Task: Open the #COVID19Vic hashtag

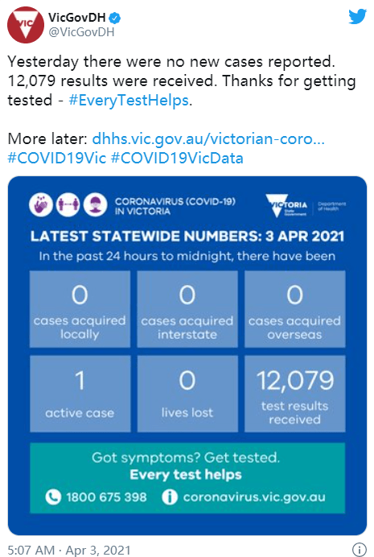Action: pyautogui.click(x=57, y=158)
